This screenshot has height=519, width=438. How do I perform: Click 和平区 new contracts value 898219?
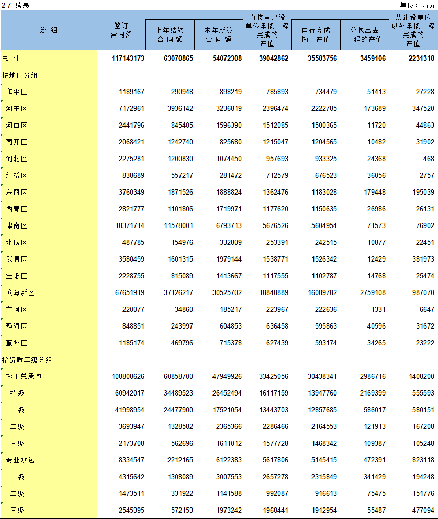click(231, 92)
